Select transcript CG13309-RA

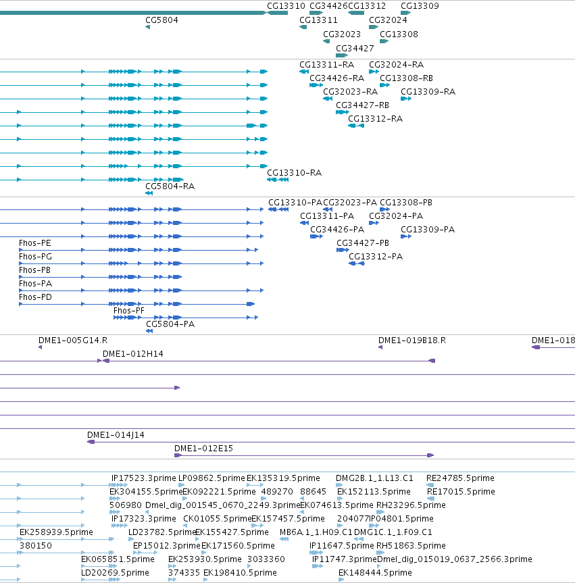click(428, 91)
